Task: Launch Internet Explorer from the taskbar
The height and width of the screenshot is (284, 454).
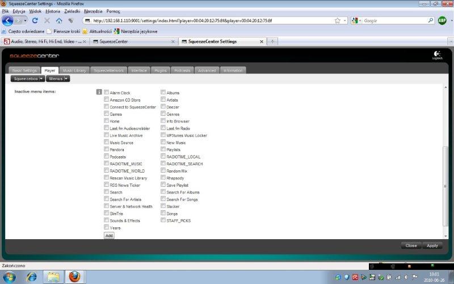Action: 31,277
